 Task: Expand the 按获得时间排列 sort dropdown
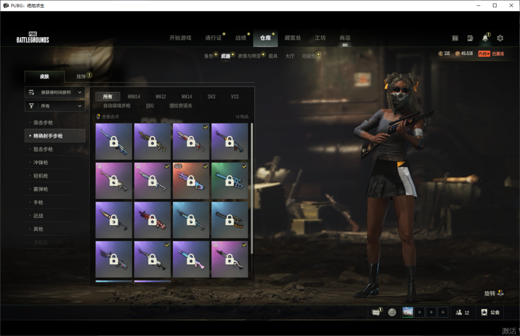point(55,92)
